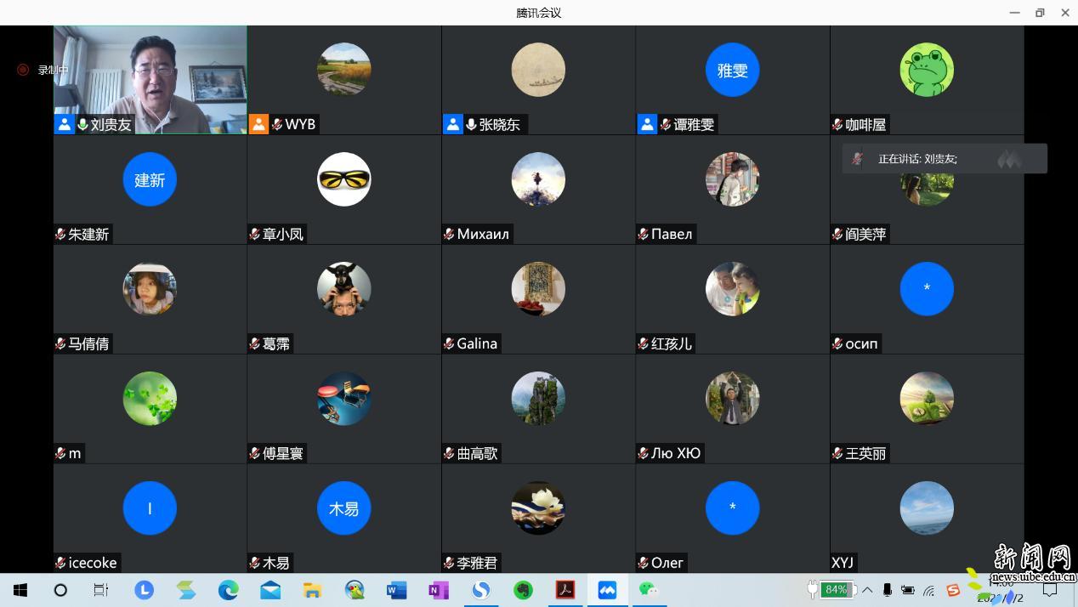Click the recording indicator icon
The image size is (1078, 607).
[x=23, y=70]
